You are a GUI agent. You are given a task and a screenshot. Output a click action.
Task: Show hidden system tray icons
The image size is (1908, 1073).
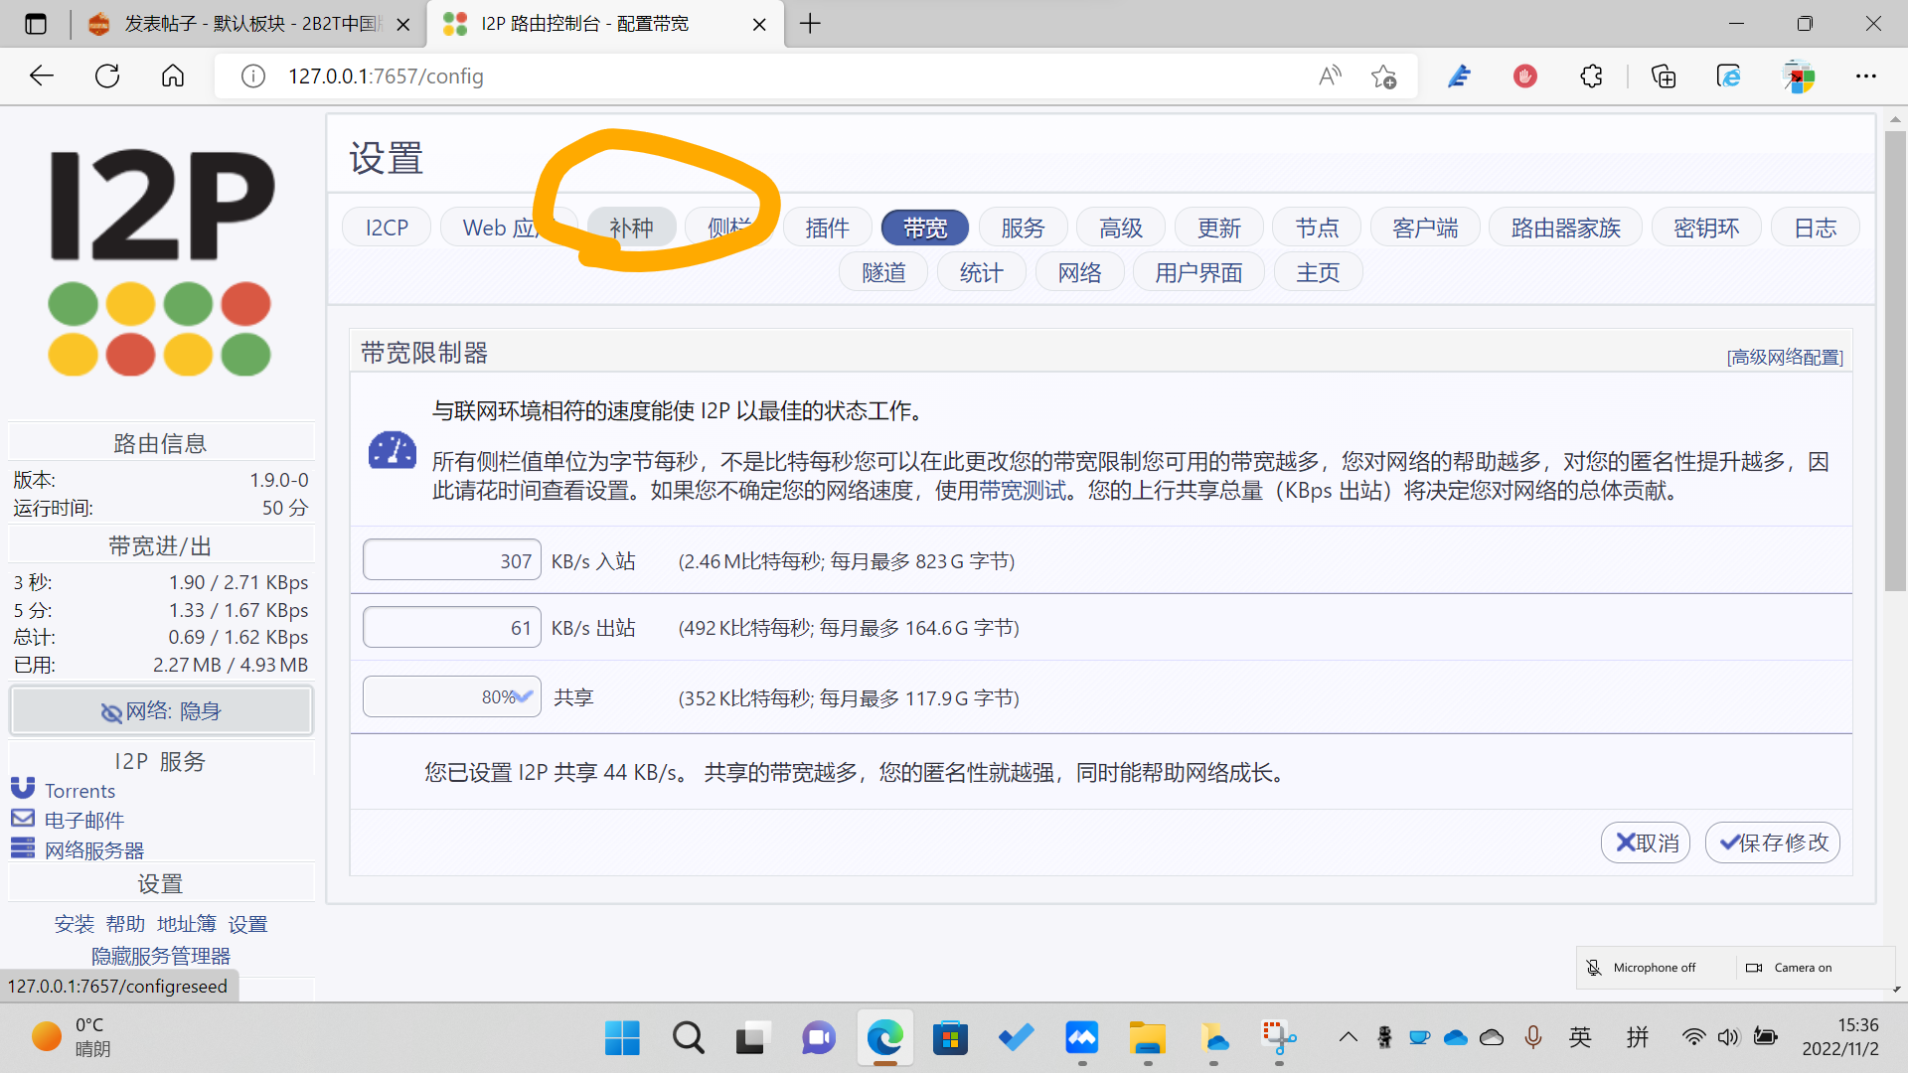point(1348,1037)
